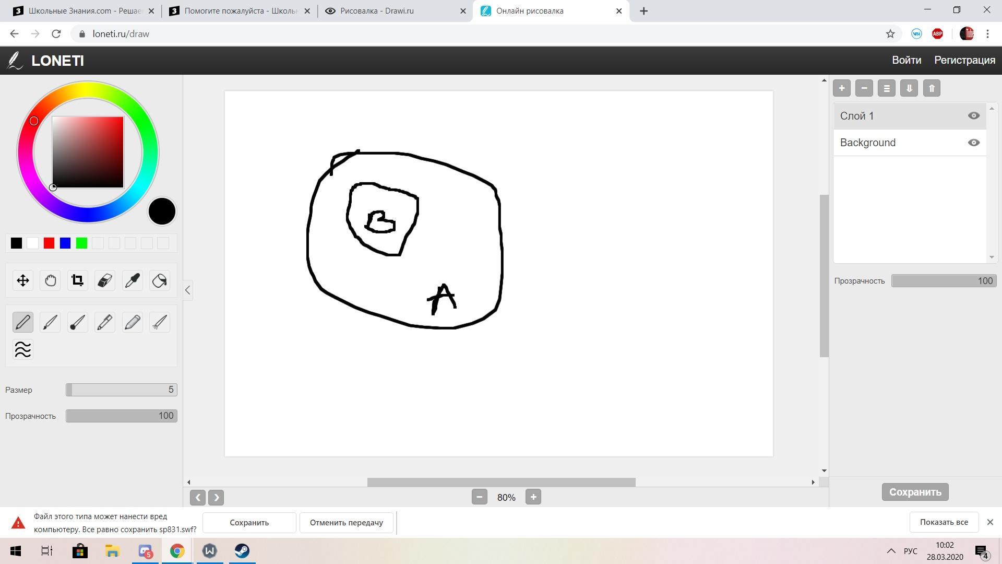This screenshot has width=1002, height=564.
Task: Select the Move tool
Action: (x=23, y=280)
